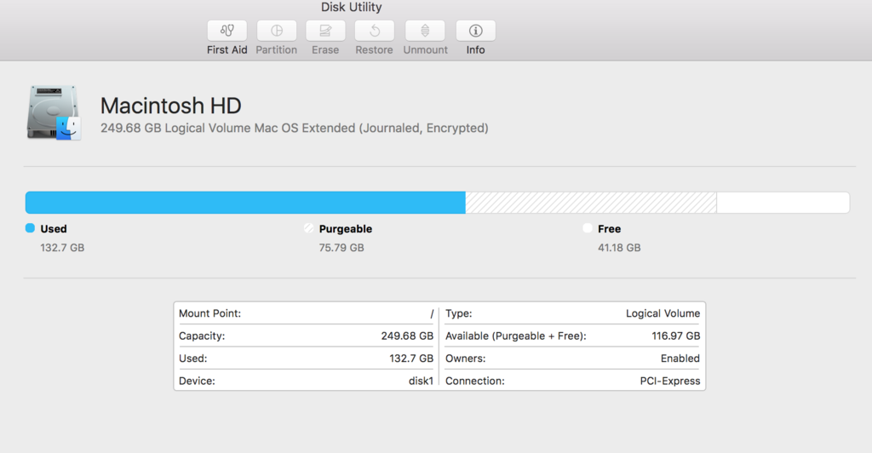872x453 pixels.
Task: Select the Enabled owners value
Action: pos(680,358)
